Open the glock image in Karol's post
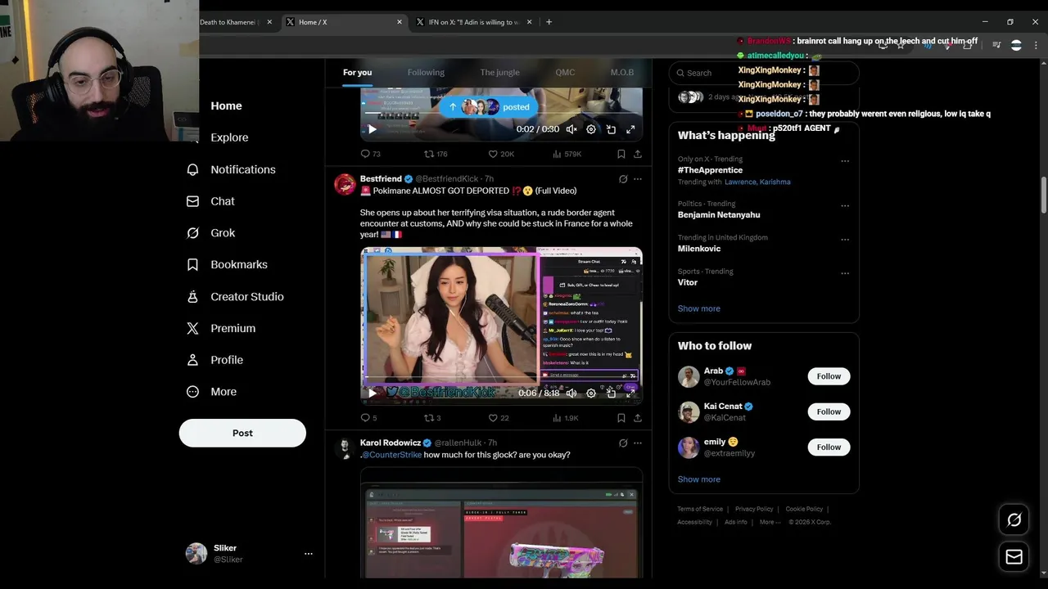 [x=501, y=524]
